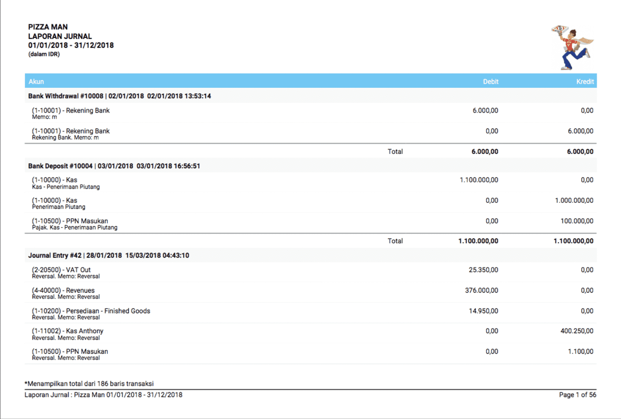Click the 25.350,00 VAT Out debit amount

[x=483, y=270]
